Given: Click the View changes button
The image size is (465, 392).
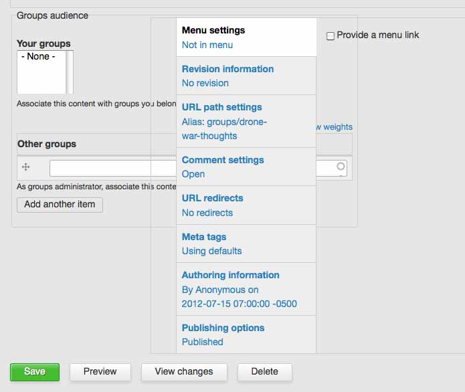Looking at the screenshot, I should click(184, 372).
